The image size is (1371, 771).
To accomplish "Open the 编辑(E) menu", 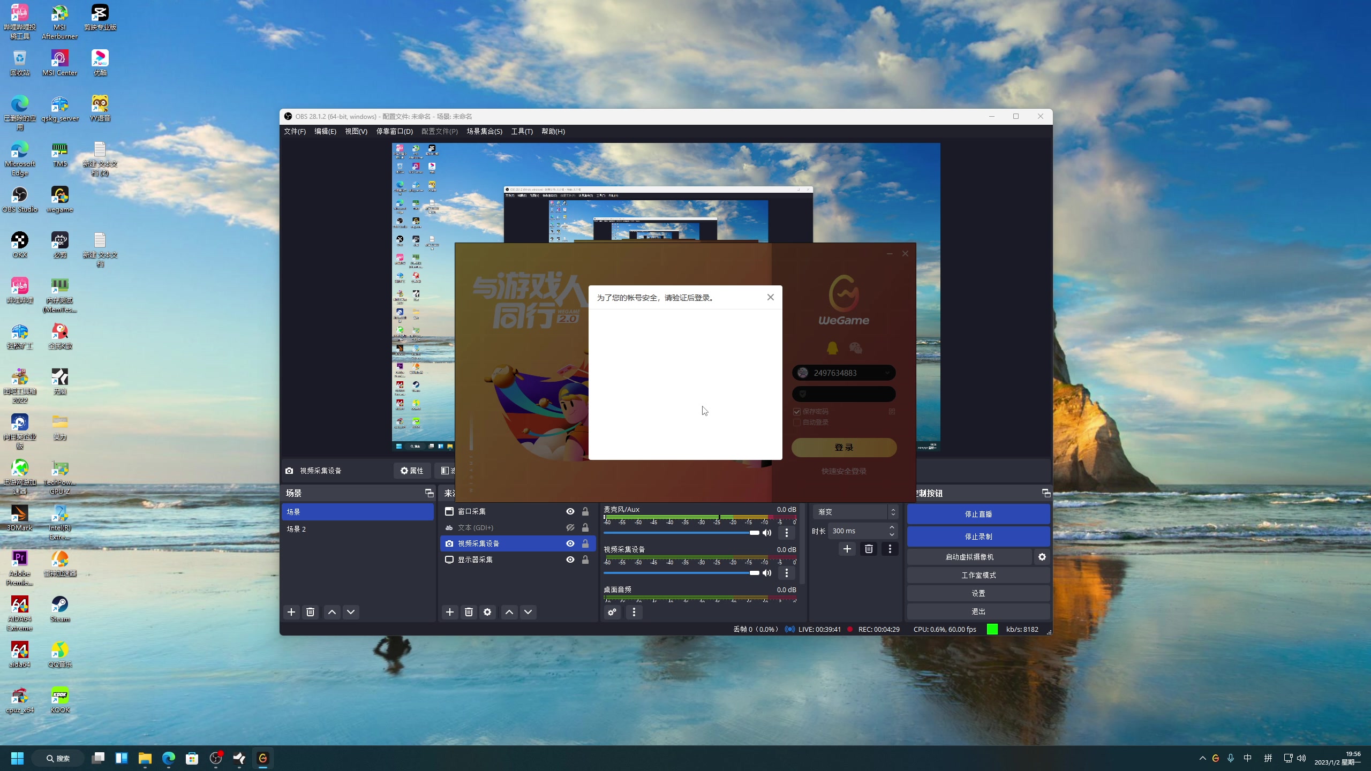I will pos(325,131).
